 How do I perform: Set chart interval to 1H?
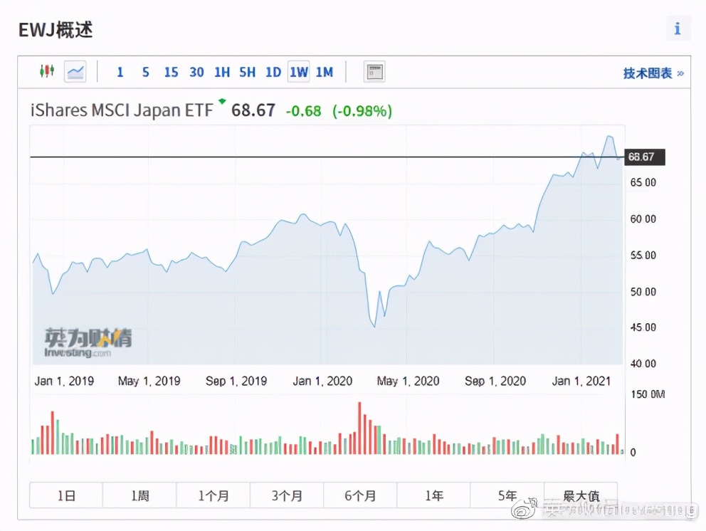pos(222,72)
